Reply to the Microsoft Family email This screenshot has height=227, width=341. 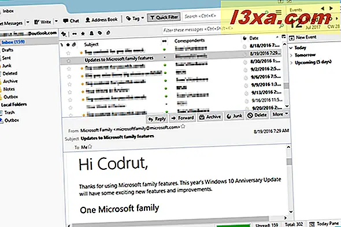[x=157, y=119]
